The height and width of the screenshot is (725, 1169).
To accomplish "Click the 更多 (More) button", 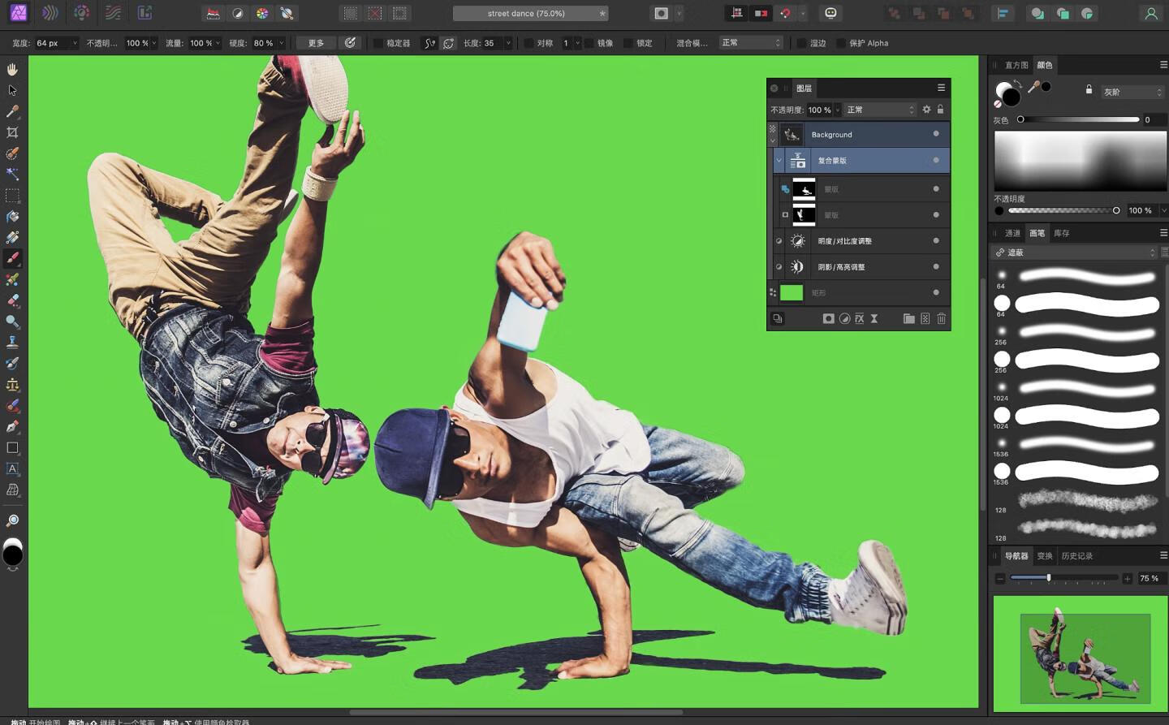I will coord(316,43).
